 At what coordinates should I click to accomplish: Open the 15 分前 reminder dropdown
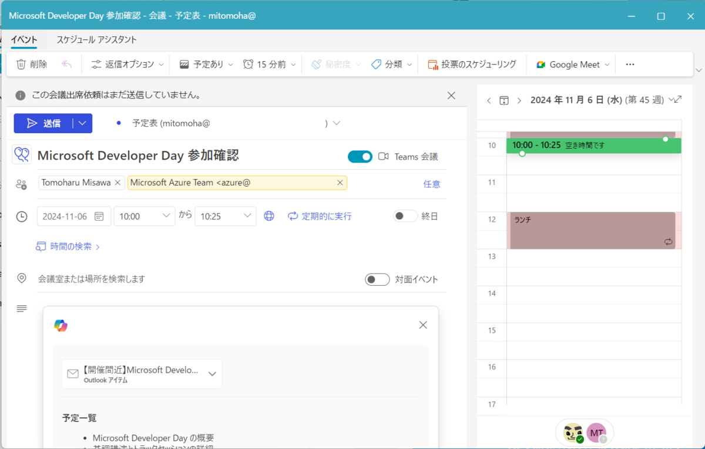tap(270, 65)
